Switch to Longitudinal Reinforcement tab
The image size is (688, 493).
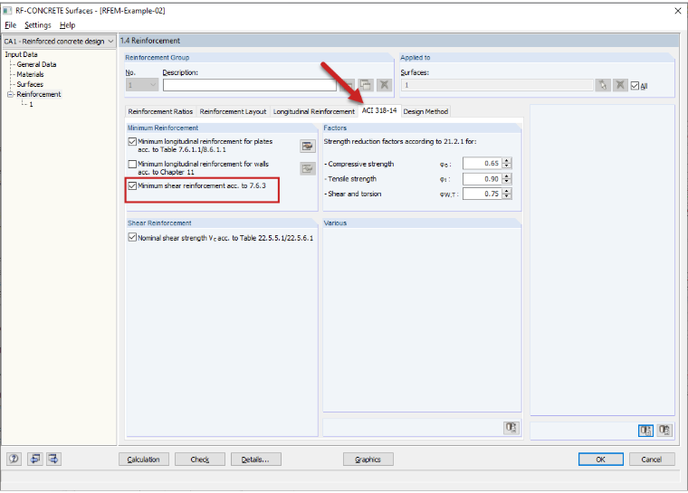click(314, 111)
